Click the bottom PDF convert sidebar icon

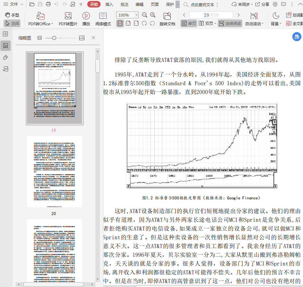coord(6,69)
